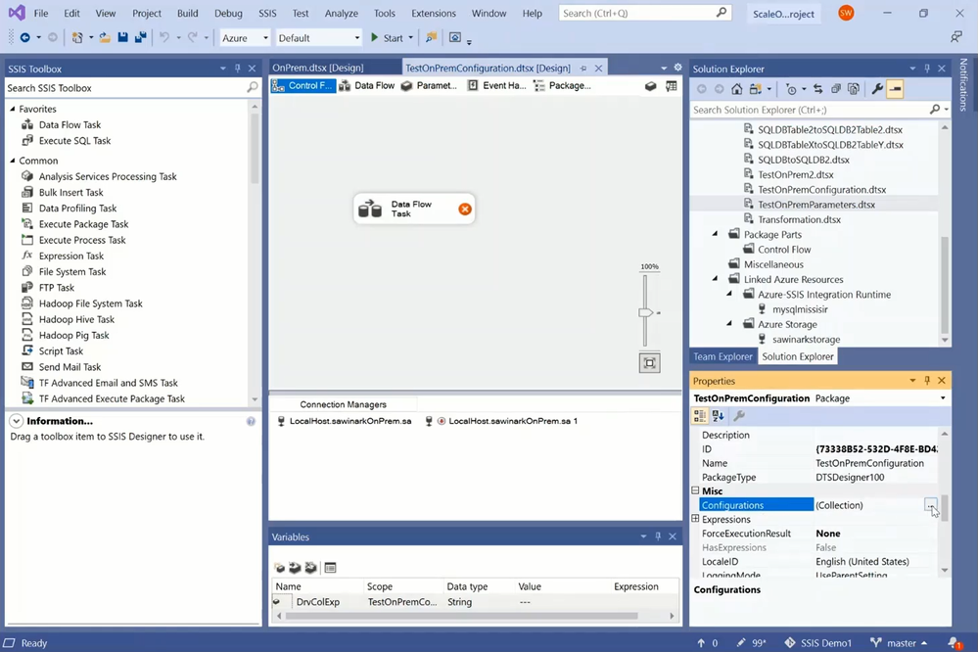Click the Variables panel horizontal scrollbar
The image size is (978, 652).
click(x=461, y=616)
